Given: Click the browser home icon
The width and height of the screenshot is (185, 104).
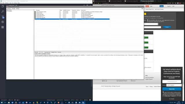Looking at the screenshot, I should click(x=175, y=3).
